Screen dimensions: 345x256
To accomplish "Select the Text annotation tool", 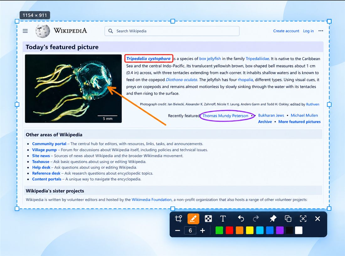I will pos(223,219).
